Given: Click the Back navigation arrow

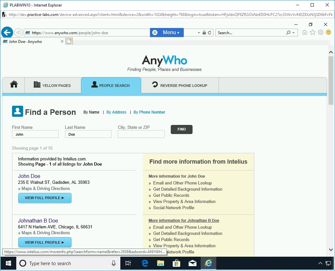Looking at the screenshot, I should (x=7, y=32).
